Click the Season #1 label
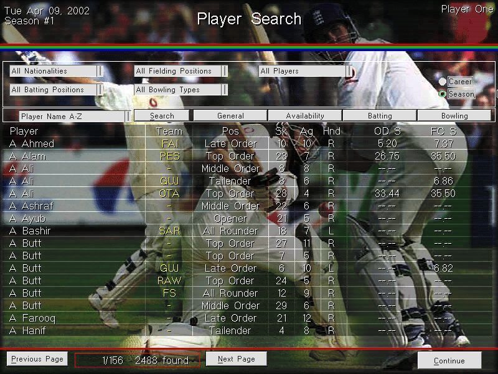The height and width of the screenshot is (374, 498). point(29,21)
